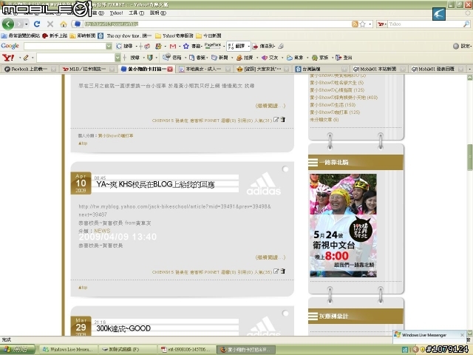Click the Yahoo toolbar sign-out icon

338,58
